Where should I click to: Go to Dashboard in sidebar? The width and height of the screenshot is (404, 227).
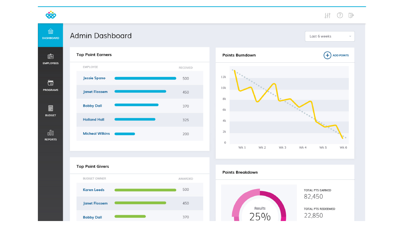pos(50,35)
